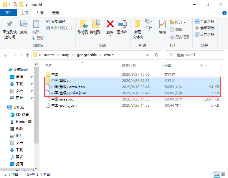Open 3D 对象 folder in sidebar

click(x=19, y=115)
